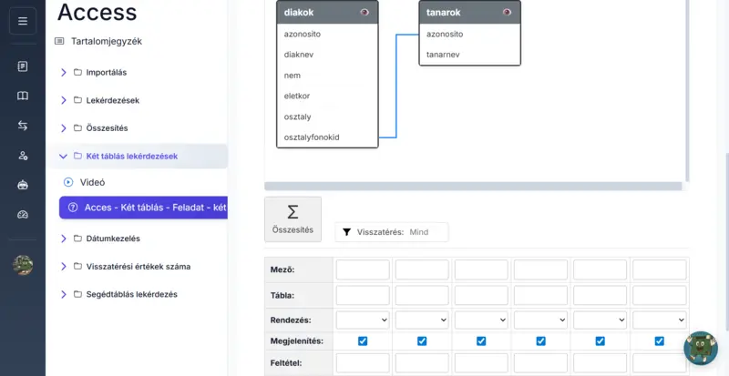Uncheck the first Megjelenítés checkbox
729x376 pixels.
tap(363, 341)
